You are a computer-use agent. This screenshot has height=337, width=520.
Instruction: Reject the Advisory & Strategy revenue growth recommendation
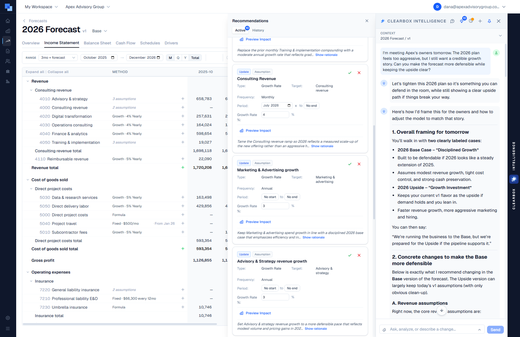click(359, 255)
